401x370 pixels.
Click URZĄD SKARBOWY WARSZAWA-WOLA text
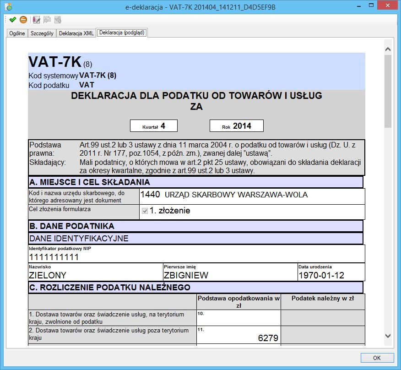pos(236,195)
